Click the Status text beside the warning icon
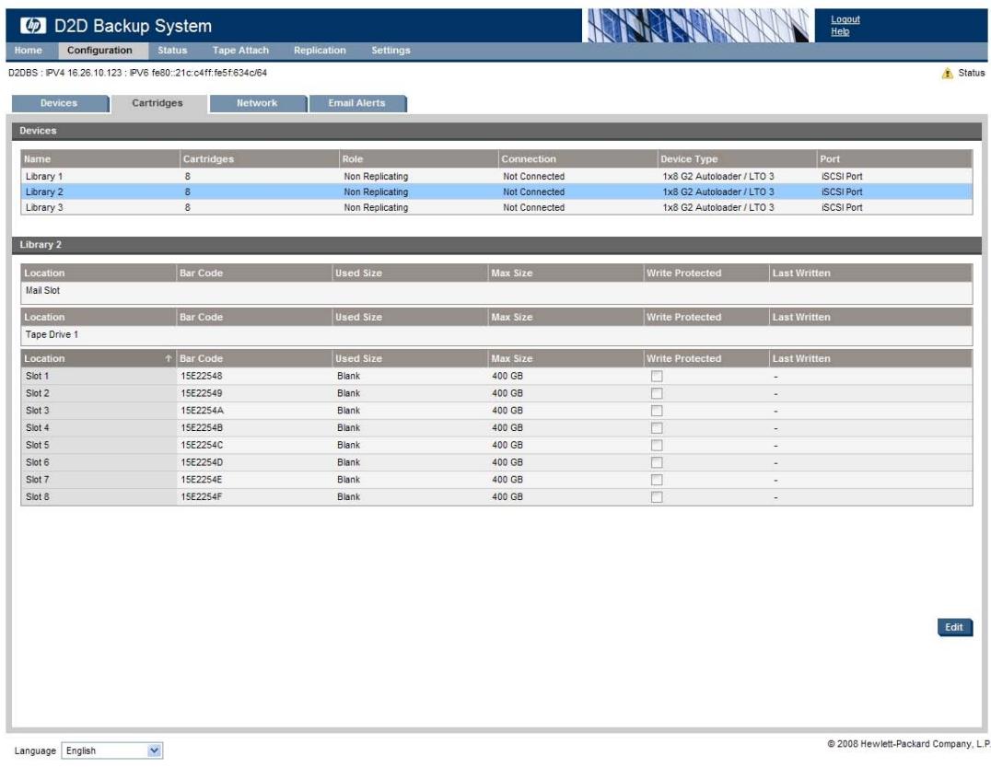 pos(972,74)
